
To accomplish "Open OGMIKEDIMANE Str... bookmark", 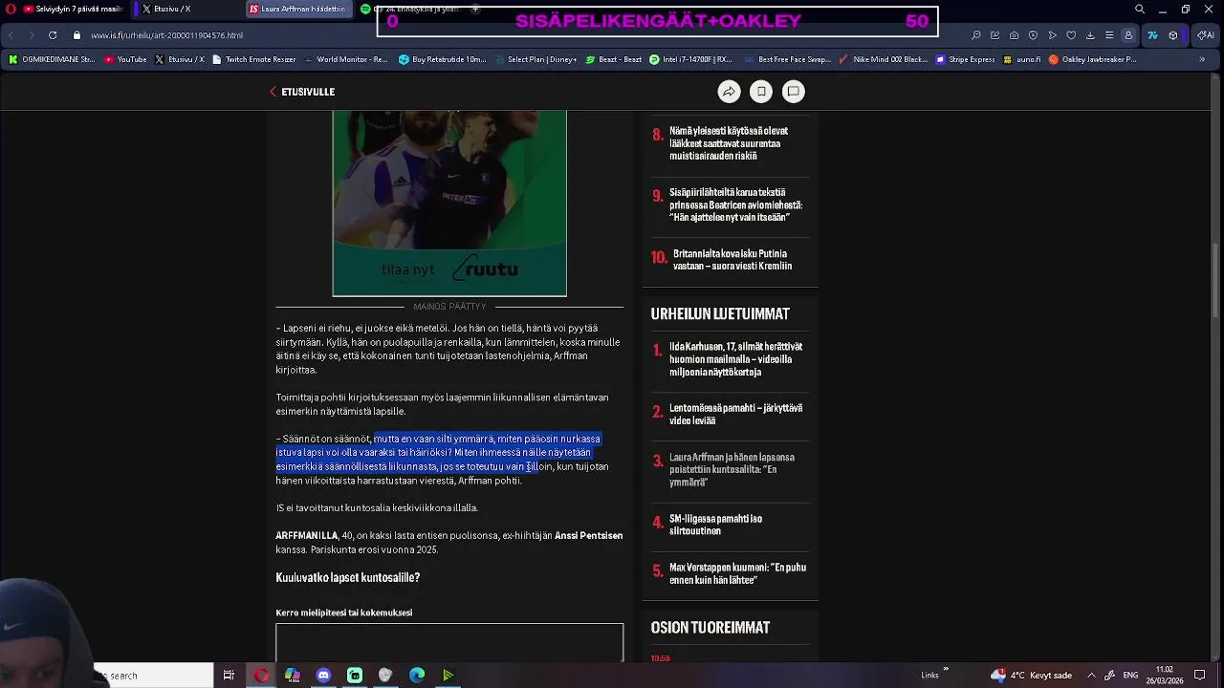I will [x=52, y=59].
